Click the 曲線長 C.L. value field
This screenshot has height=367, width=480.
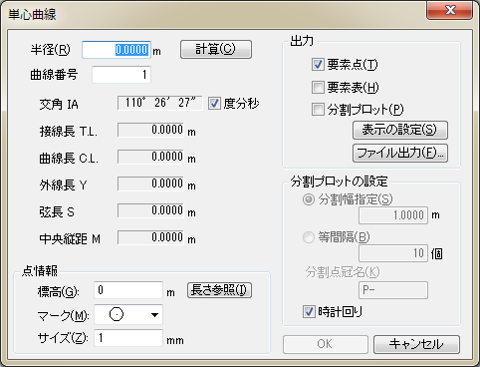(x=150, y=157)
